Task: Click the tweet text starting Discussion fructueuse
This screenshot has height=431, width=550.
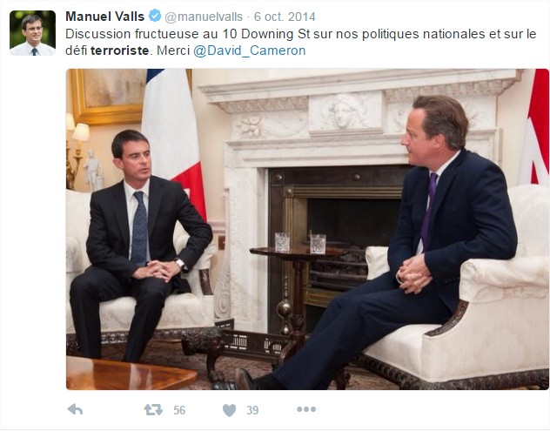Action: [x=301, y=42]
